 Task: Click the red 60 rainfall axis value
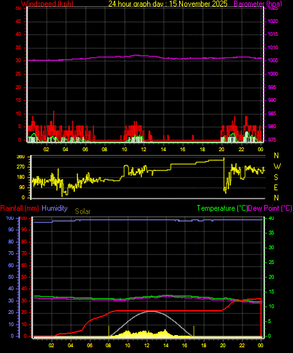24,265
